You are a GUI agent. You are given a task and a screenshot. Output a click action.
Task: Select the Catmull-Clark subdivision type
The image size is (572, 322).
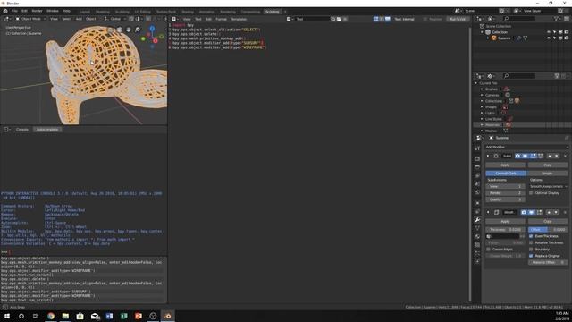(x=506, y=174)
